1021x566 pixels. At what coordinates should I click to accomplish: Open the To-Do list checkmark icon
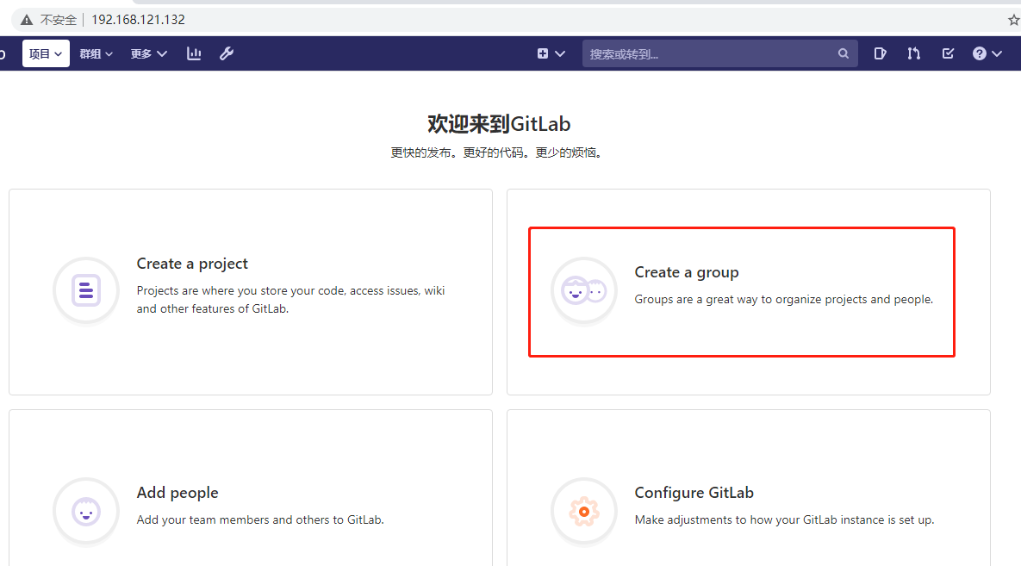[x=948, y=53]
